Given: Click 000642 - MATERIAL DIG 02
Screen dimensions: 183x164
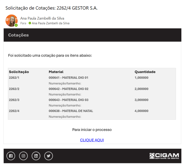Looking at the screenshot, I should [69, 89].
